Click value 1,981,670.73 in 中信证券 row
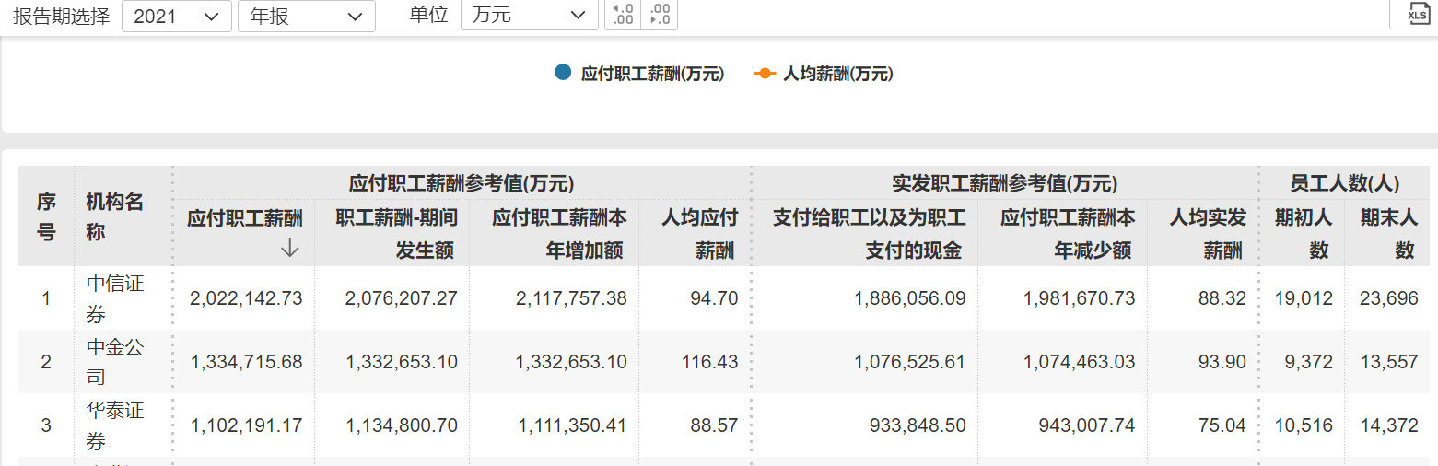Screen dimensions: 1438x466 click(x=1079, y=298)
